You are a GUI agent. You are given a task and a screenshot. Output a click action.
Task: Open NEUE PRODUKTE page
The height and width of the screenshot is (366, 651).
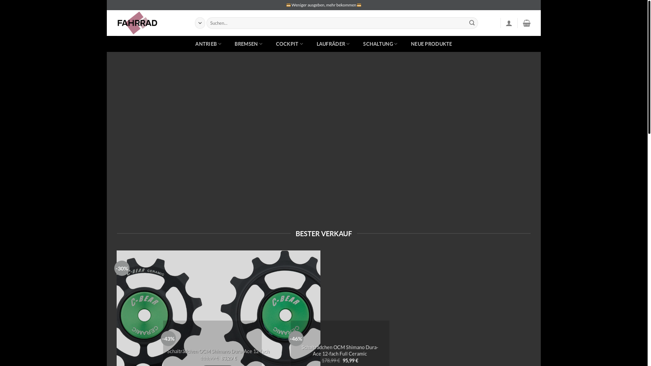[431, 44]
